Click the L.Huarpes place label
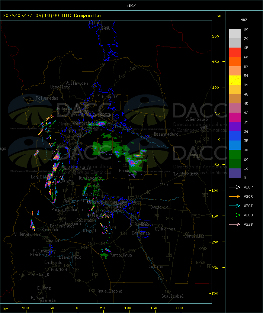The image size is (263, 313). coord(165,229)
